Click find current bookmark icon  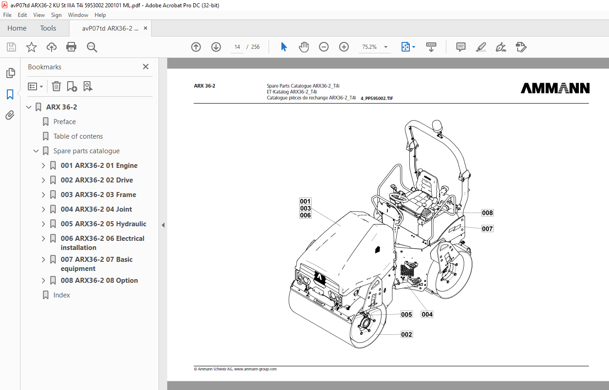point(88,86)
